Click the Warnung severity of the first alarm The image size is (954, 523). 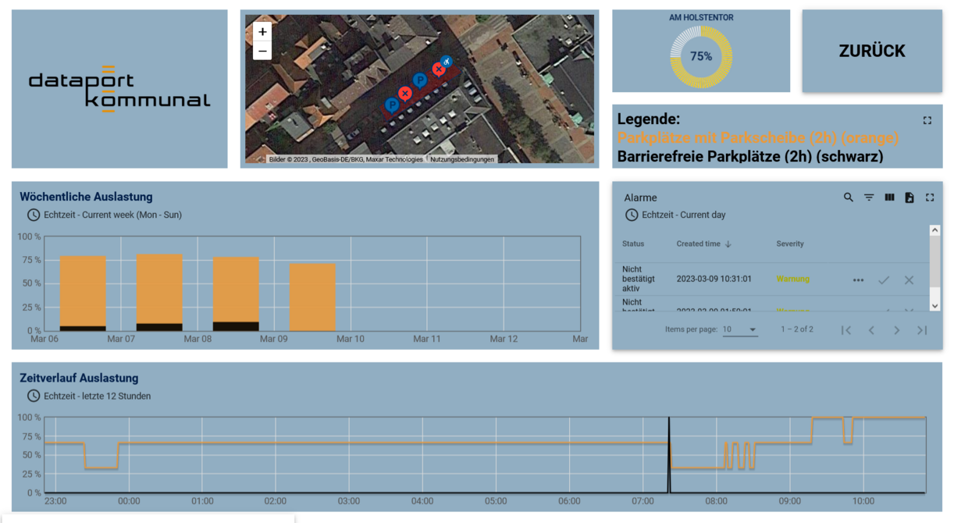click(x=792, y=279)
